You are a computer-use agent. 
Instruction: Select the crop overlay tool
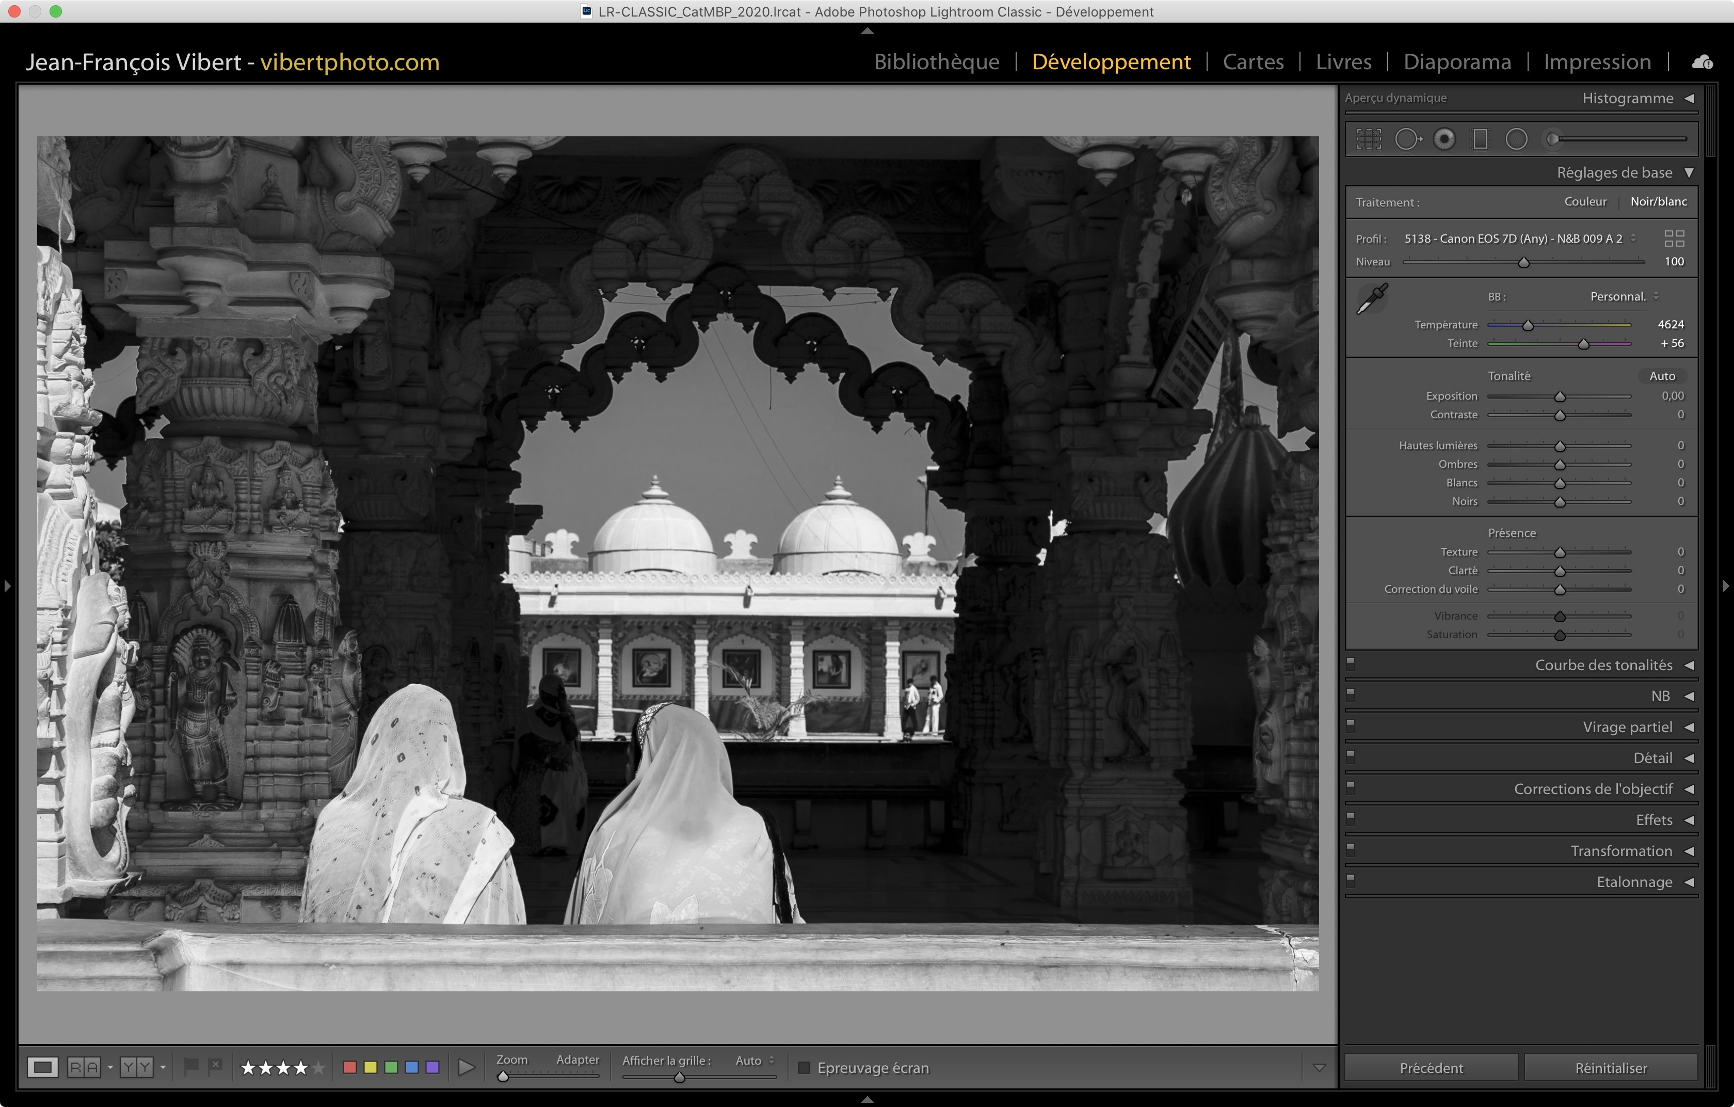click(1369, 139)
